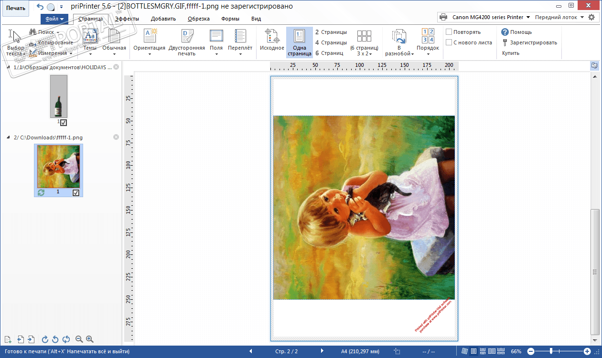Open the Темы gallery
The width and height of the screenshot is (602, 358).
[90, 42]
